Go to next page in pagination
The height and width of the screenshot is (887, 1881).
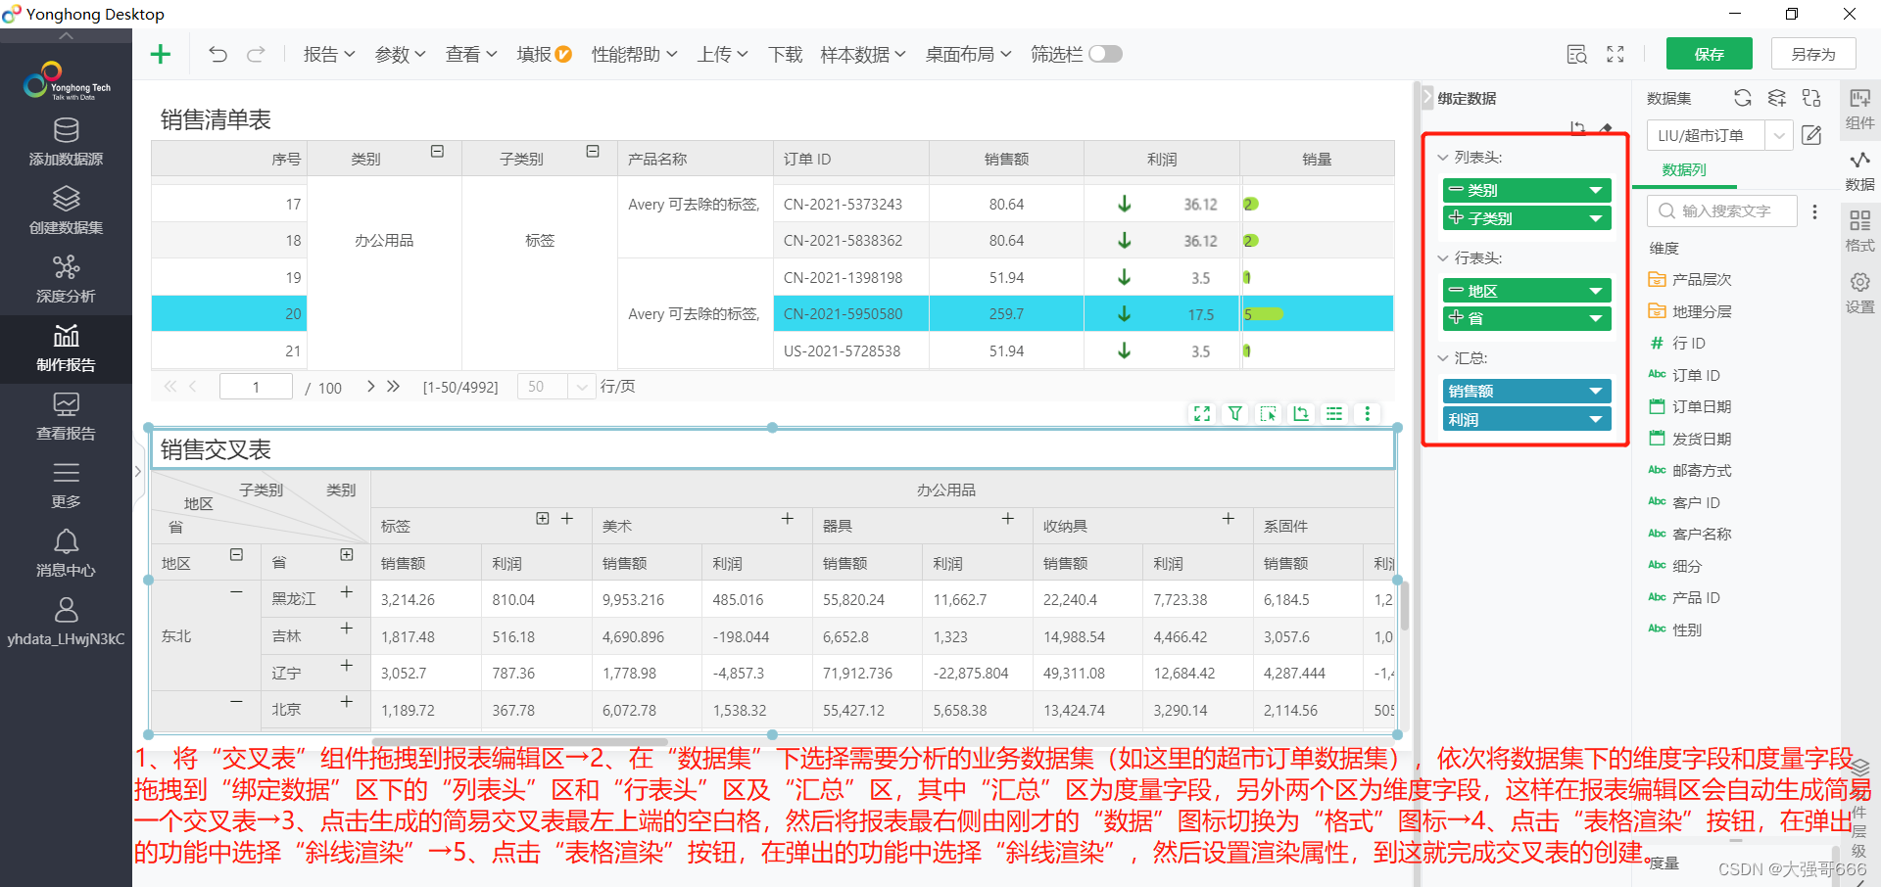tap(370, 387)
